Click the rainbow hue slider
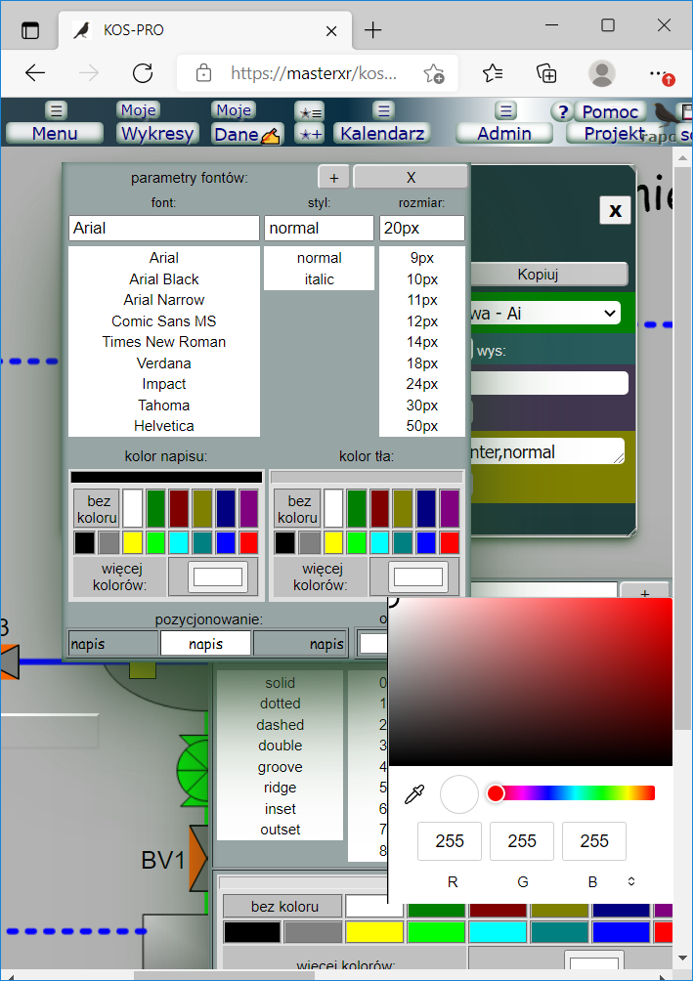Screen dimensions: 694x981 point(575,793)
